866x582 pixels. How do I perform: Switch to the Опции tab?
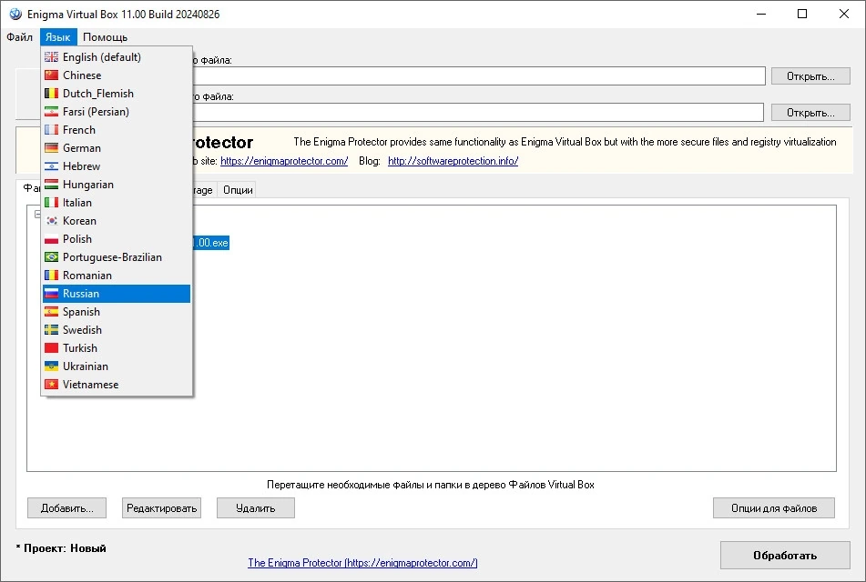tap(238, 190)
